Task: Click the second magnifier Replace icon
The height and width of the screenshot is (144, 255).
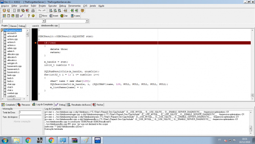Action: tap(55, 11)
